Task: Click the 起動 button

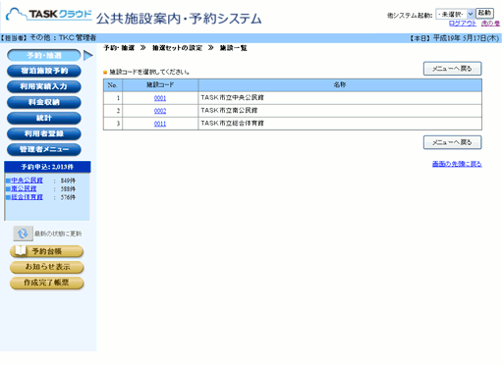Action: 484,13
